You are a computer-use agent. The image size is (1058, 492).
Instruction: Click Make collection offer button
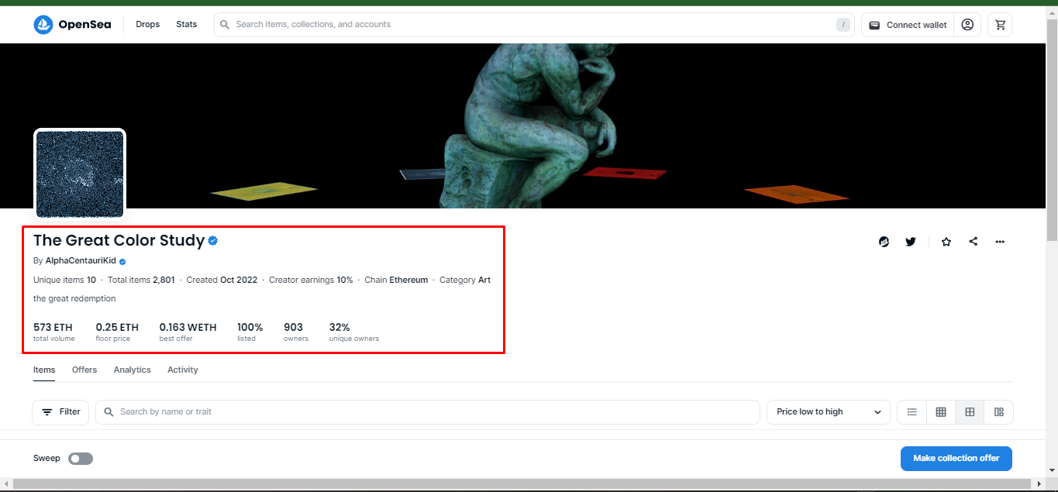coord(956,459)
